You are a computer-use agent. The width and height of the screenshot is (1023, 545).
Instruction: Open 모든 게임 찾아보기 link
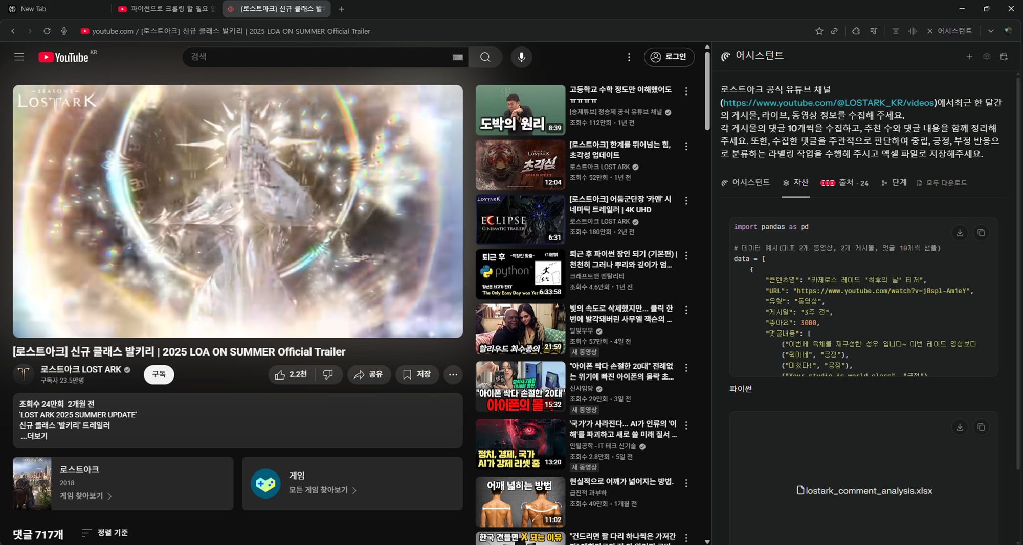tap(323, 490)
